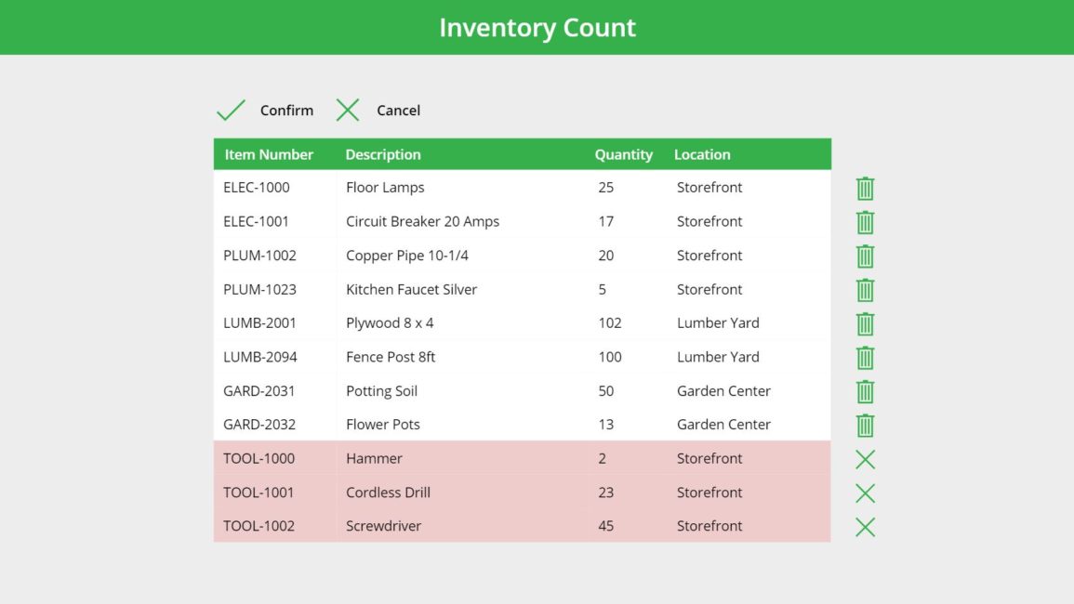Select the TOOL-1000 Hammer row

tap(465, 458)
